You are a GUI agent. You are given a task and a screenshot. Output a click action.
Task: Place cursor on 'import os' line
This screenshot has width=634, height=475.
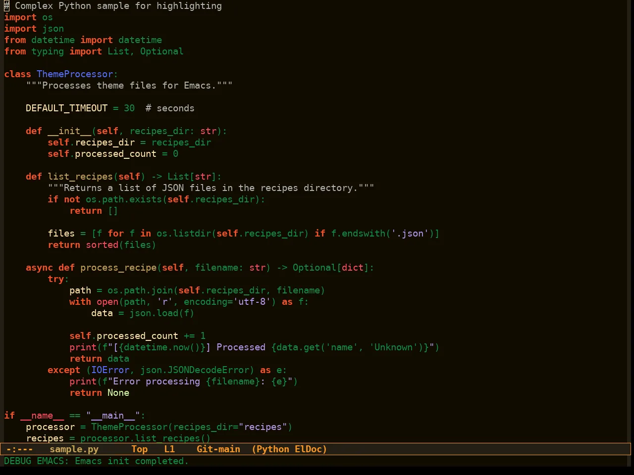tap(28, 17)
